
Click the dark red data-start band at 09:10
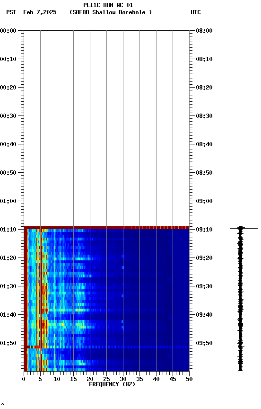(106, 228)
